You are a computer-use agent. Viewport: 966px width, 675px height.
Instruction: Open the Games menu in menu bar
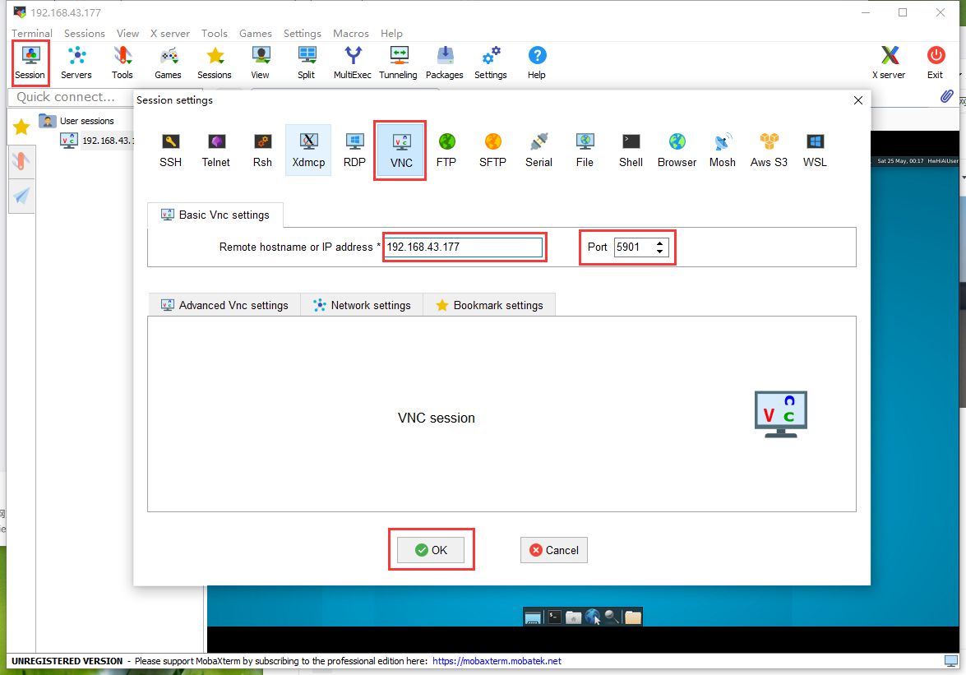tap(256, 33)
